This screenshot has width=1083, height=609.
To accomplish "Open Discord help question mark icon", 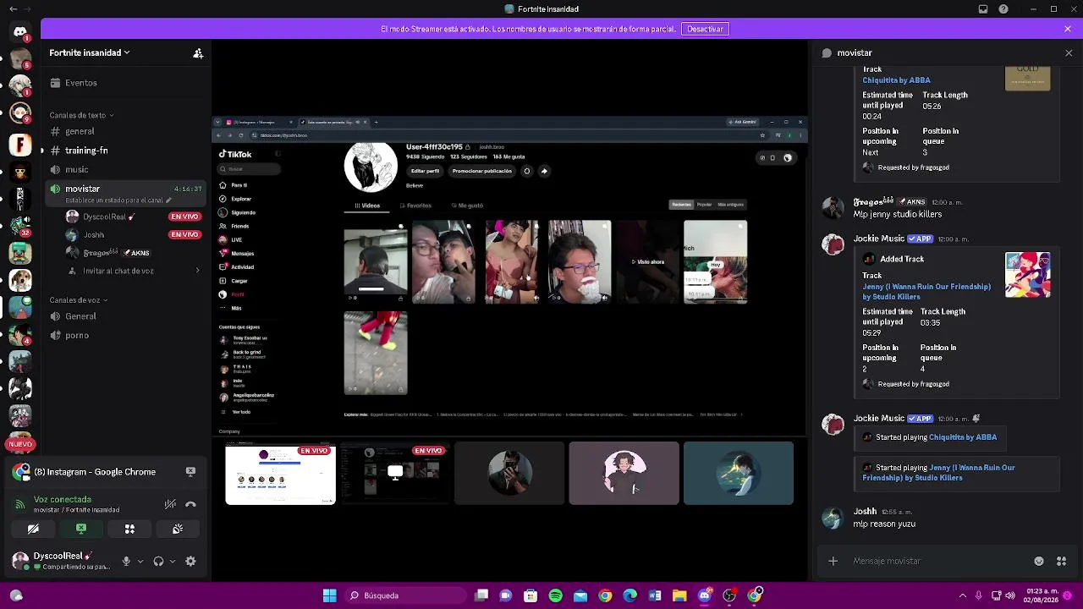I will 1003,9.
